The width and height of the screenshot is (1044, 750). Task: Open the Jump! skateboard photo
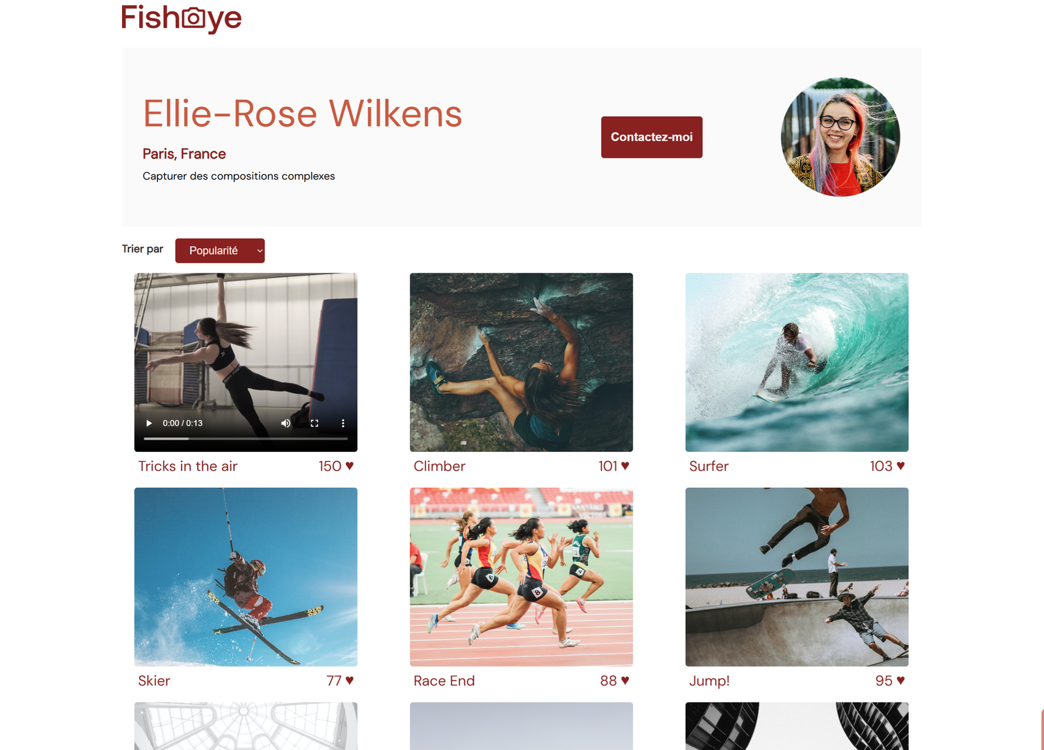797,577
